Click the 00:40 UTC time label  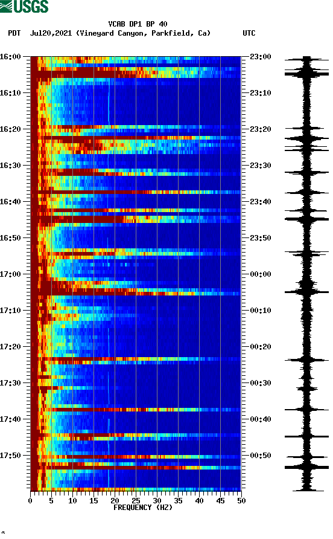pos(261,419)
